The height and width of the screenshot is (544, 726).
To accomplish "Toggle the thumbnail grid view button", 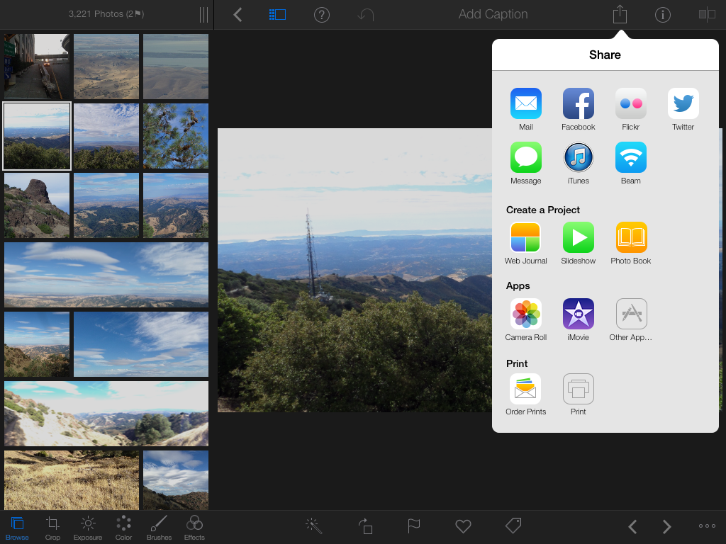I will 277,14.
